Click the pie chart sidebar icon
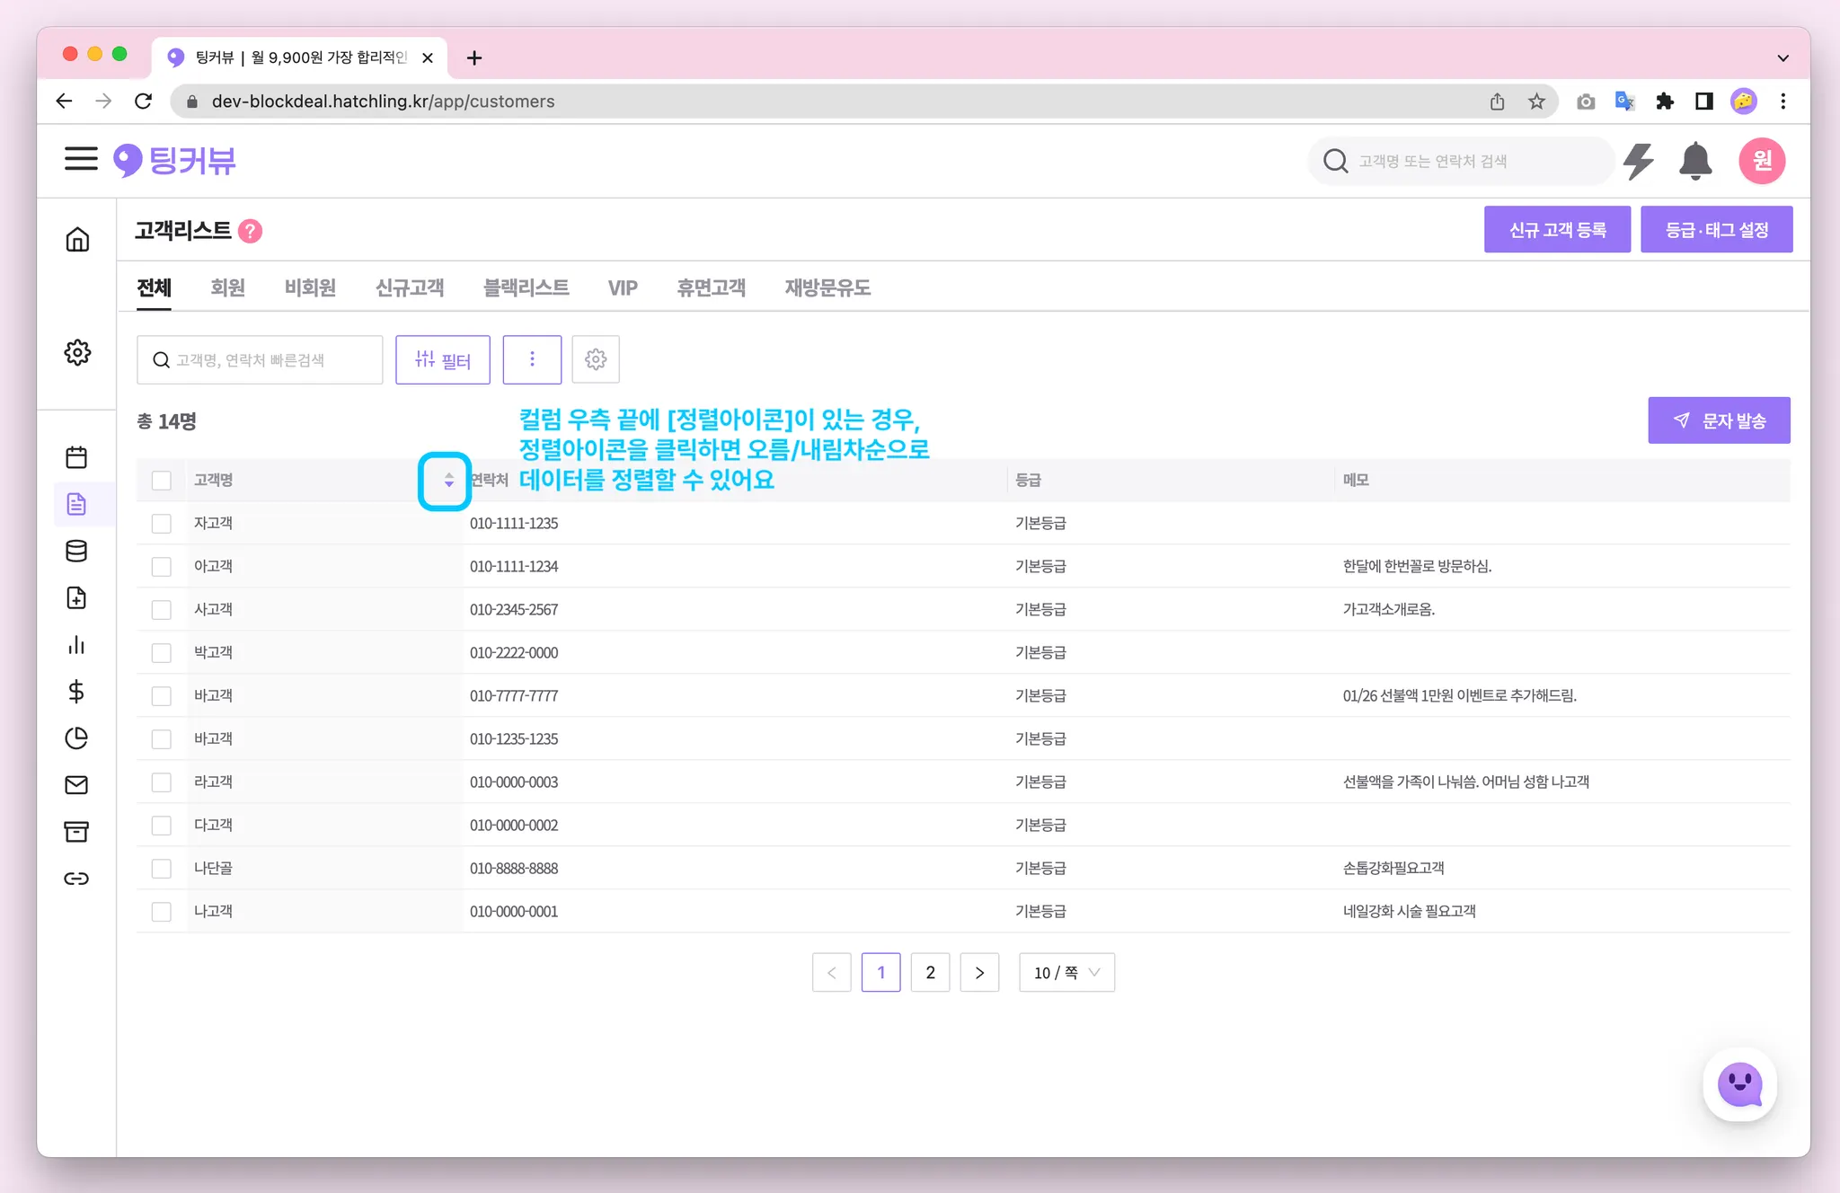The height and width of the screenshot is (1193, 1840). (76, 738)
